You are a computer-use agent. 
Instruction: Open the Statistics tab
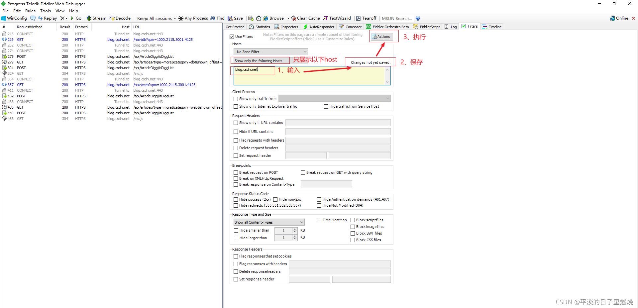pos(260,27)
